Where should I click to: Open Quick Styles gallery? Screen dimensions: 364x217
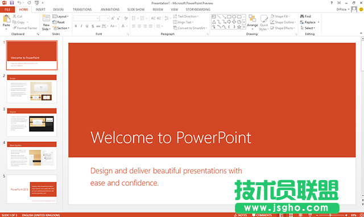[x=264, y=23]
